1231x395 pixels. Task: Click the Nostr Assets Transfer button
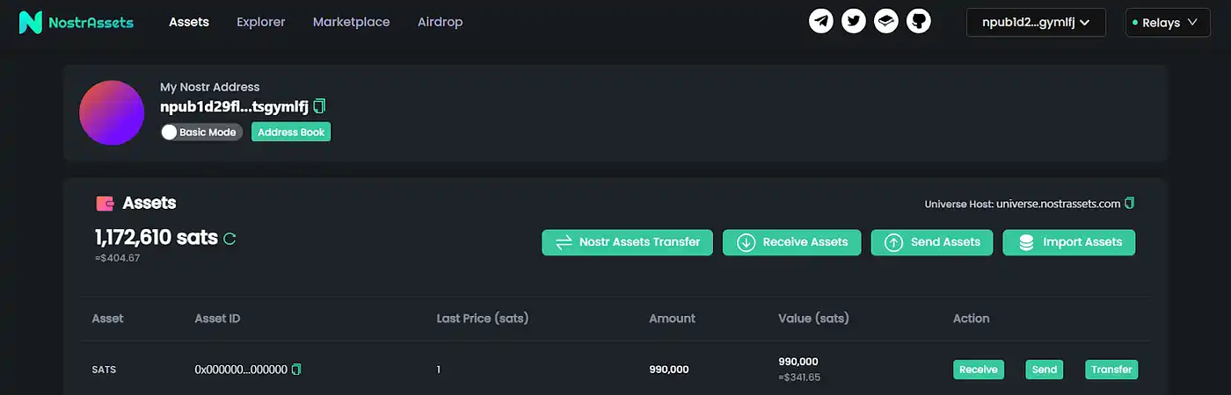[x=627, y=242]
